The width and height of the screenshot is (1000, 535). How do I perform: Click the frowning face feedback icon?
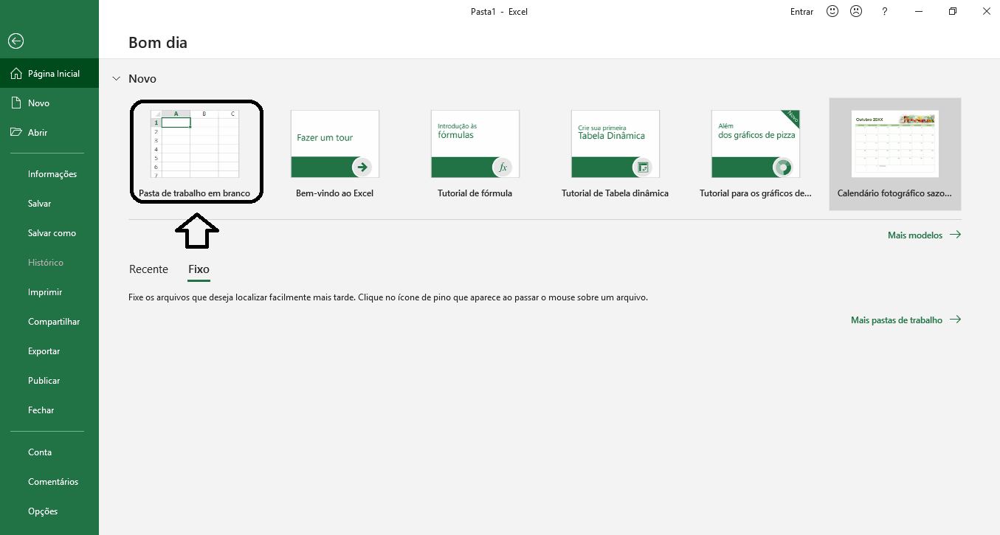856,11
